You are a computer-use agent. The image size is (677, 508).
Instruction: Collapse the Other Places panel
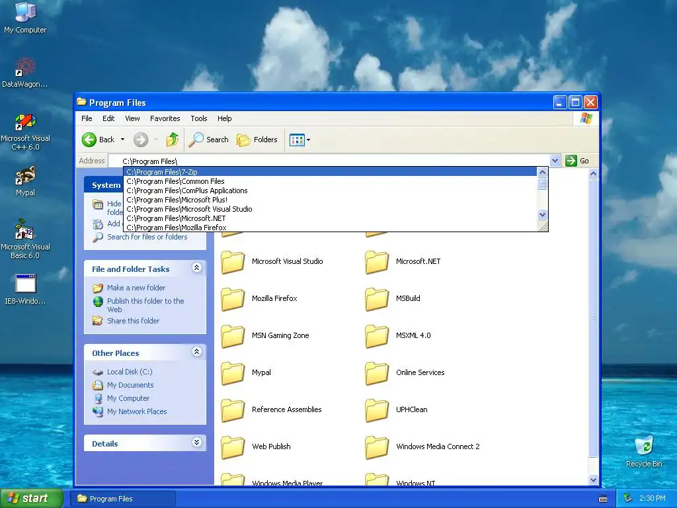[196, 352]
